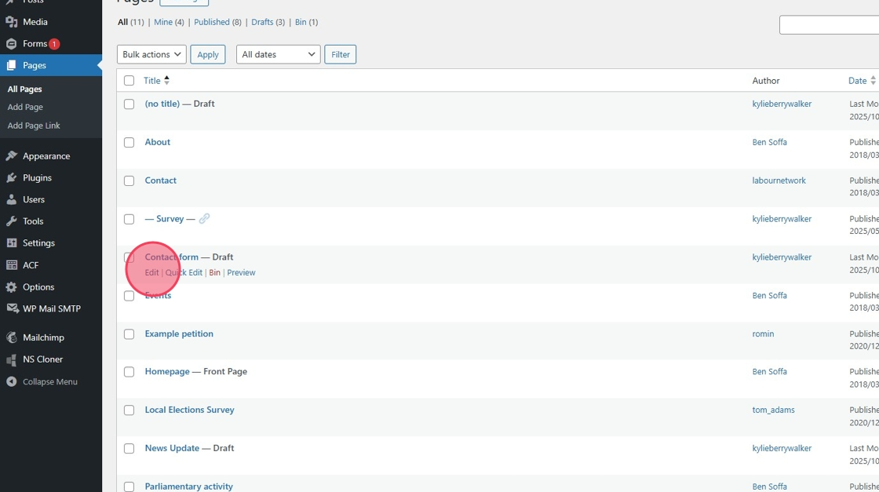This screenshot has width=879, height=492.
Task: Click the search pages input field
Action: point(829,24)
